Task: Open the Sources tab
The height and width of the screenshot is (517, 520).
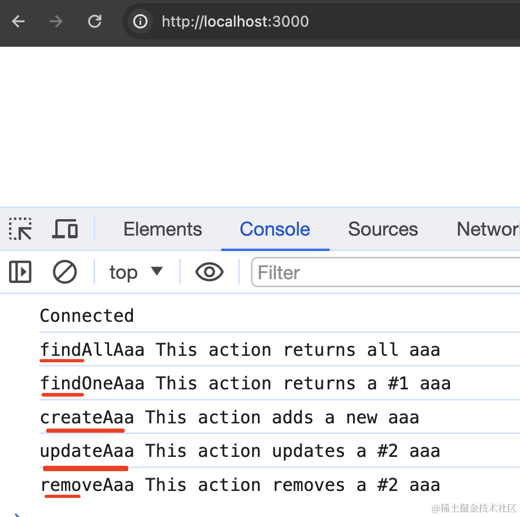Action: (383, 229)
